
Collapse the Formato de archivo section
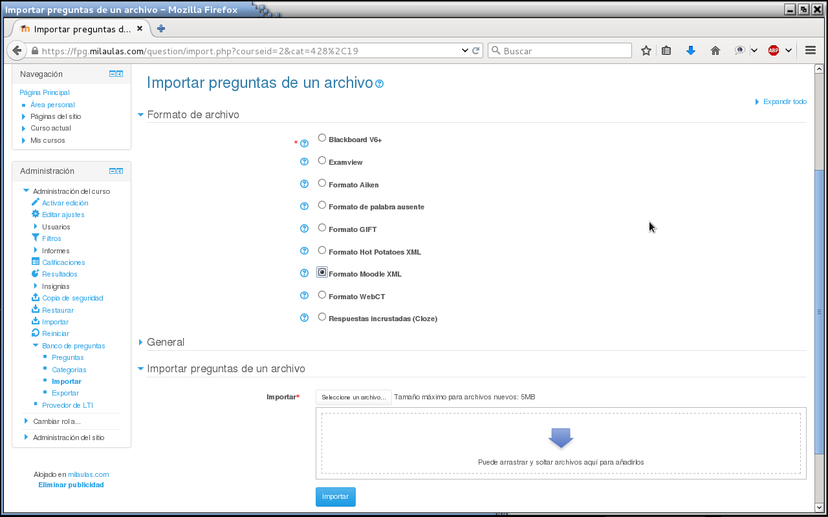(193, 114)
